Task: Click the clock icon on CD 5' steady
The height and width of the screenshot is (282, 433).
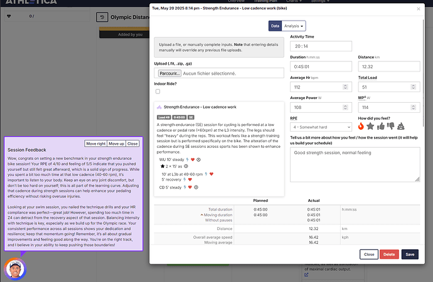Action: [196, 187]
